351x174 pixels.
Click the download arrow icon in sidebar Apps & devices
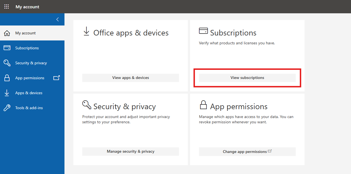[7, 93]
